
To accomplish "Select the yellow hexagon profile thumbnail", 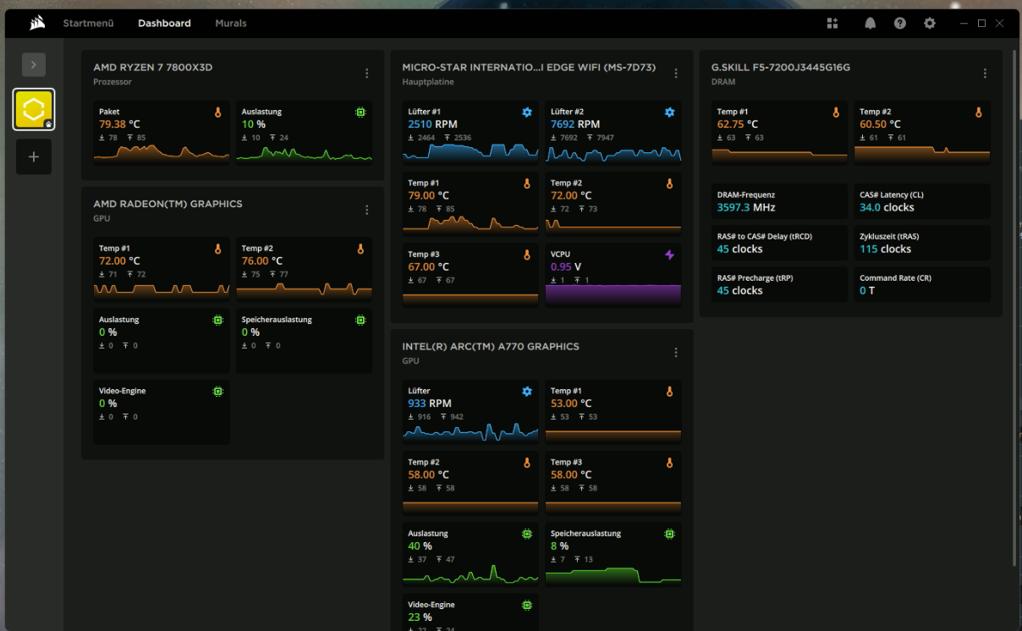I will pyautogui.click(x=34, y=110).
